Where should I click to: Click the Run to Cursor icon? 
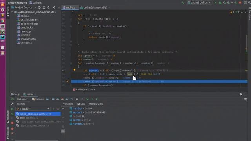pos(71,99)
